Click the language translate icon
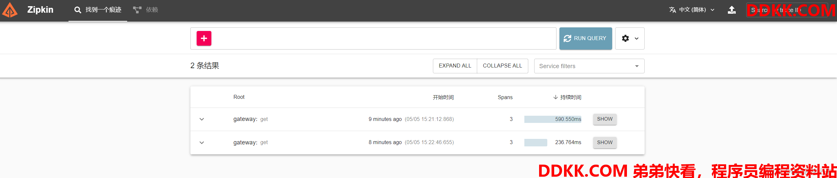The image size is (837, 178). coord(672,10)
